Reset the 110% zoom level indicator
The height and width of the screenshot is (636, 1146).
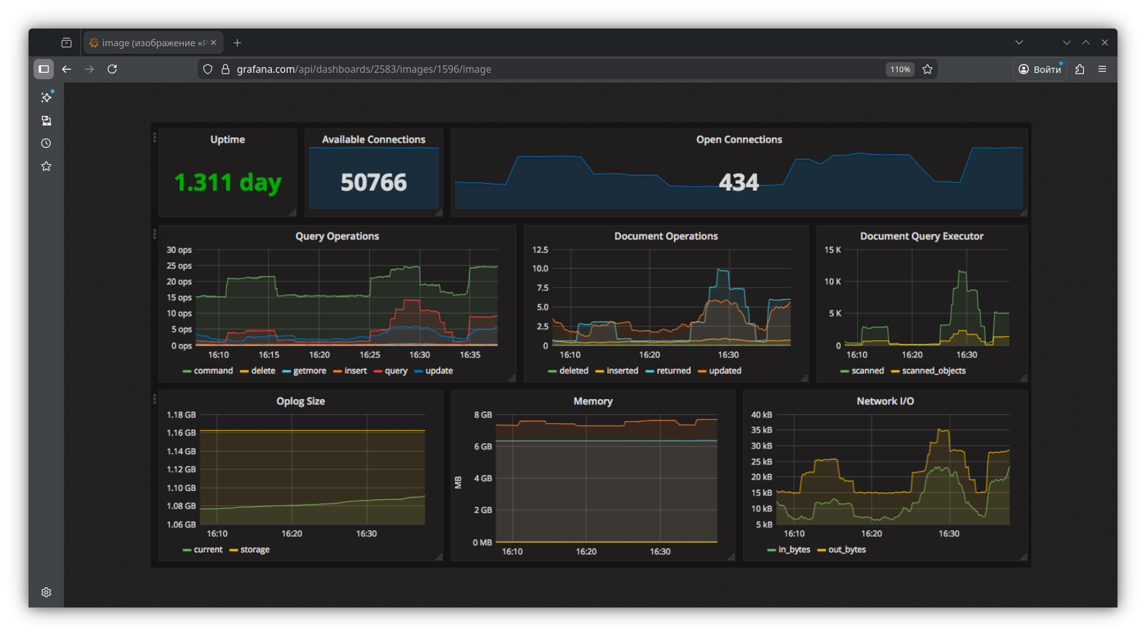[x=900, y=69]
